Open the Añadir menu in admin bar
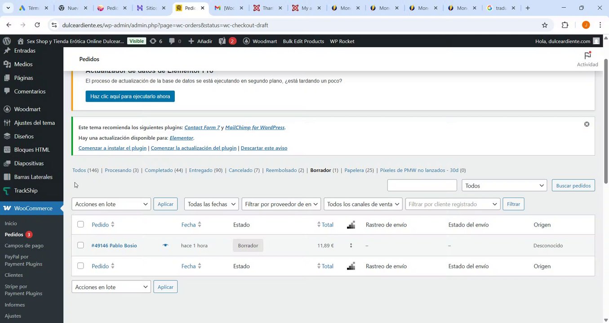 [200, 41]
